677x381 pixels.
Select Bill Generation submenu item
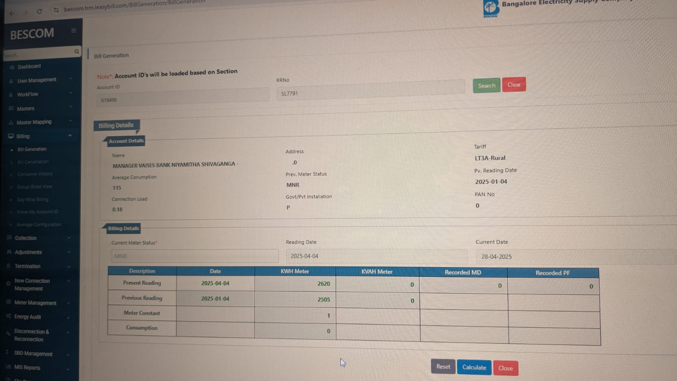pos(32,149)
